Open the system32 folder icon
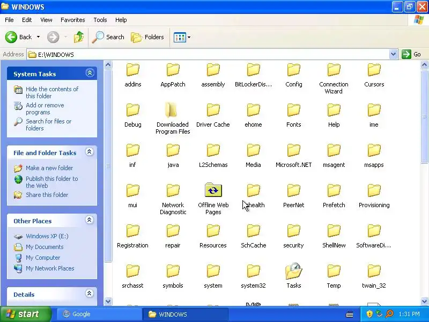Viewport: 429px width, 322px height. click(x=253, y=271)
